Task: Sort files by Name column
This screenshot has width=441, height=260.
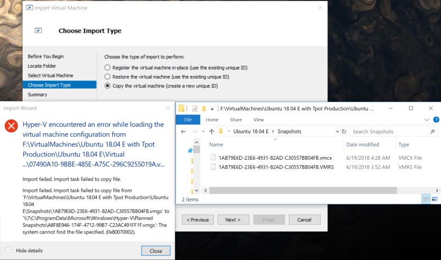Action: [x=216, y=144]
